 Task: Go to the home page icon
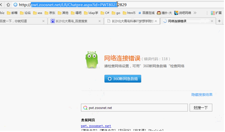(8, 5)
